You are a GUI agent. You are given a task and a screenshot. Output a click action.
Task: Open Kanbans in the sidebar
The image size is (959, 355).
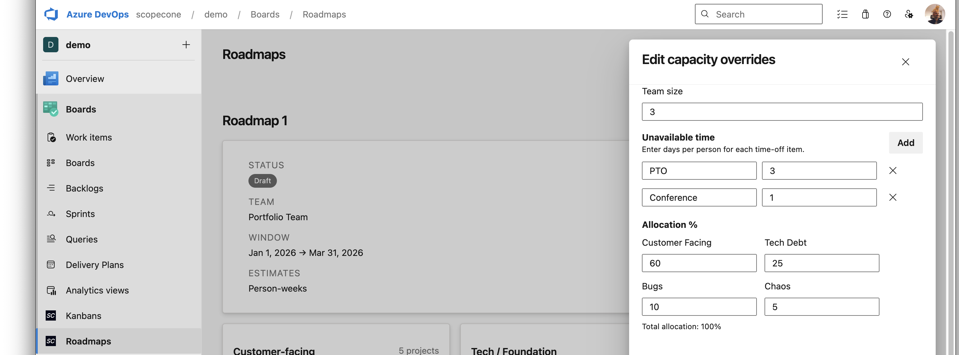83,315
